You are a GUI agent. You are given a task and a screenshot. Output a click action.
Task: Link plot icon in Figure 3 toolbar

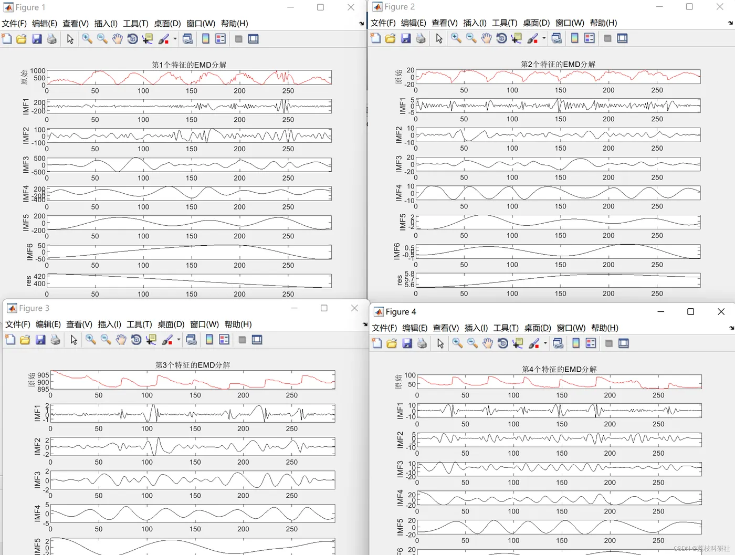pyautogui.click(x=192, y=340)
